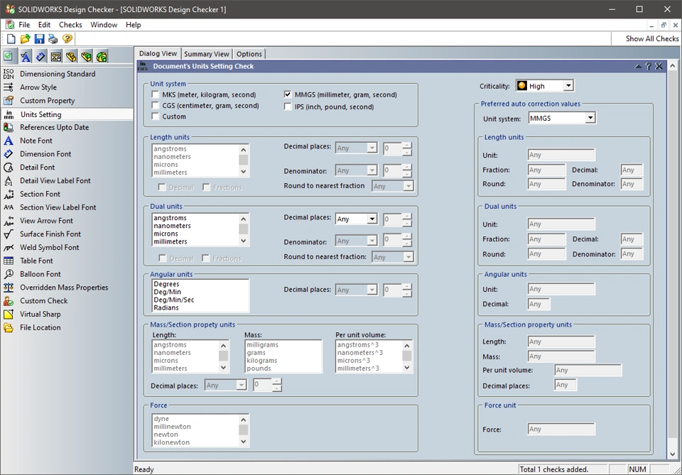Open the Custom Property check
This screenshot has width=682, height=475.
click(x=48, y=101)
